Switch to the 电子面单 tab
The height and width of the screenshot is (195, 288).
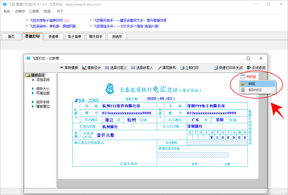point(75,36)
